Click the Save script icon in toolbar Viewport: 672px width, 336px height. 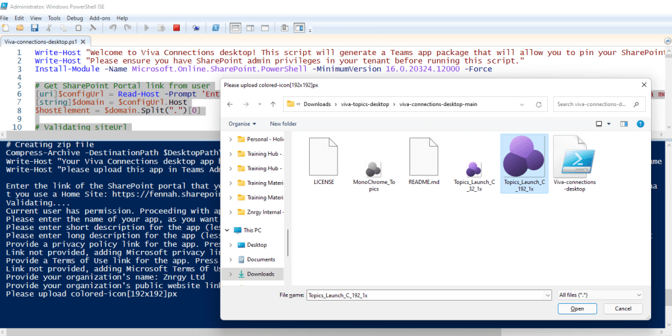coord(35,28)
